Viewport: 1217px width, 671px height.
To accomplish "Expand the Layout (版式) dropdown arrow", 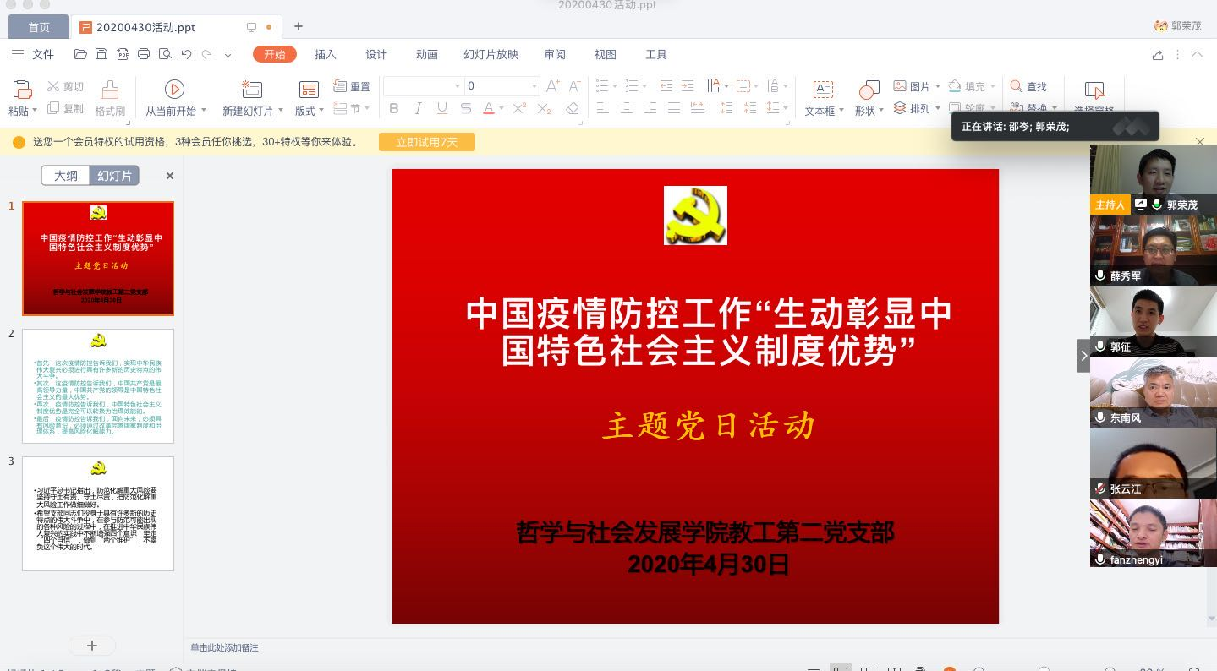I will 321,111.
